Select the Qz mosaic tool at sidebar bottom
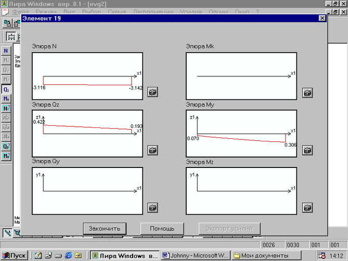The height and width of the screenshot is (261, 348). click(6, 147)
